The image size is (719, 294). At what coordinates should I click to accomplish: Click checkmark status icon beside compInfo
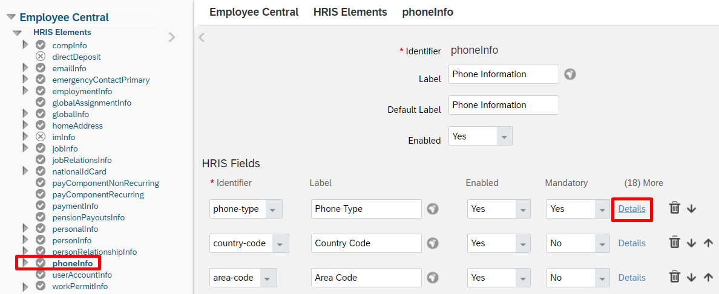coord(41,45)
